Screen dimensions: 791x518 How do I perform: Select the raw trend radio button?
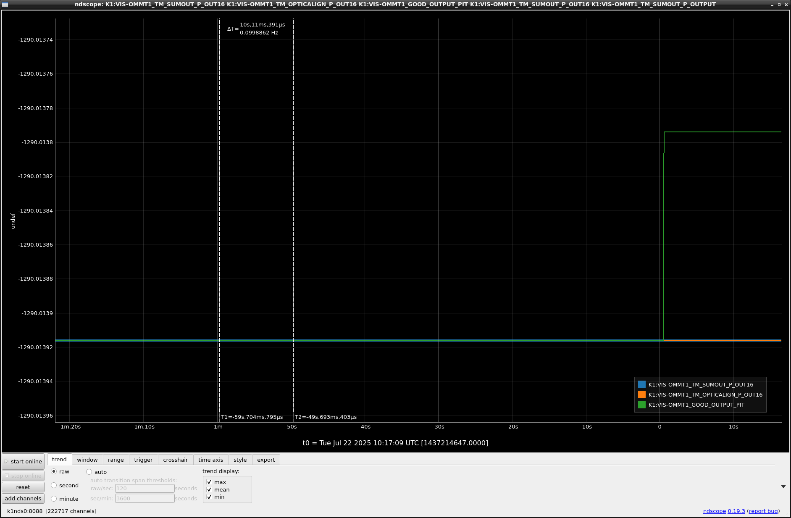[x=54, y=471]
